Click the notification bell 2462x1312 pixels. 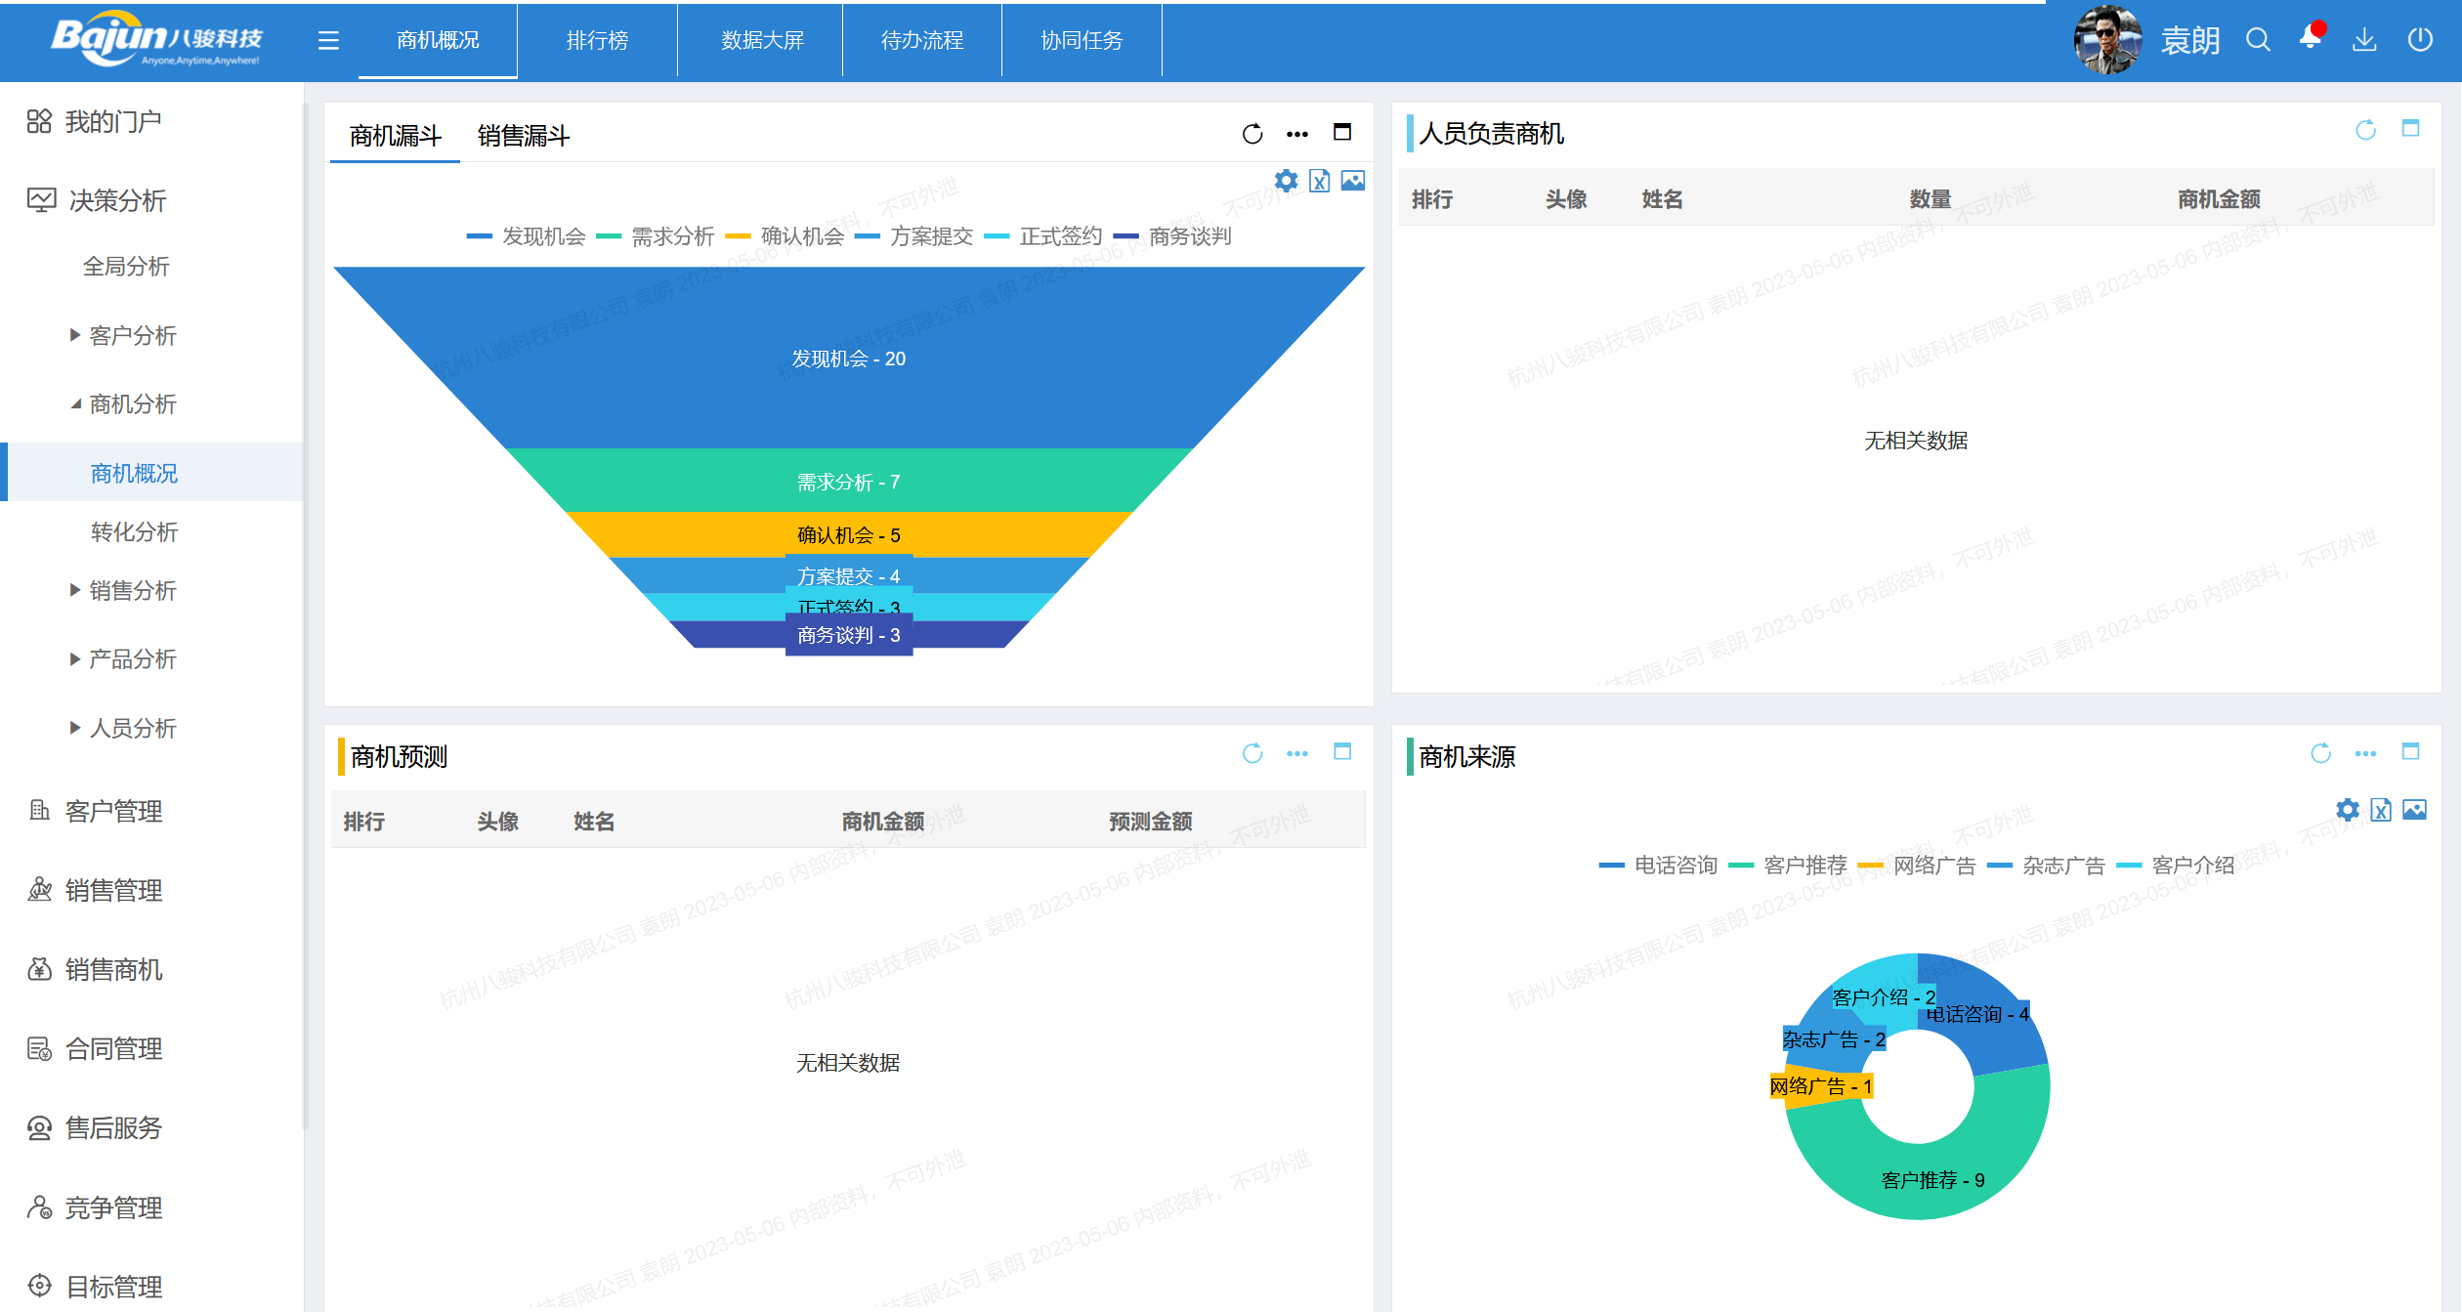[x=2311, y=40]
